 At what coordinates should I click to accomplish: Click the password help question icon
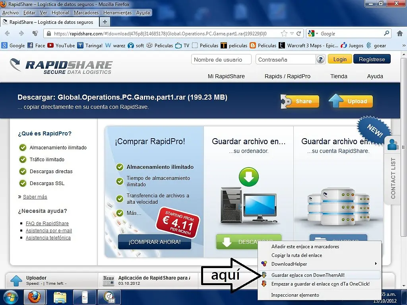pos(321,60)
